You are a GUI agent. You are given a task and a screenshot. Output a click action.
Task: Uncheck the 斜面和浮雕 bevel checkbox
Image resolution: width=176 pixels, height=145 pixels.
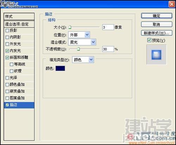pos(7,58)
